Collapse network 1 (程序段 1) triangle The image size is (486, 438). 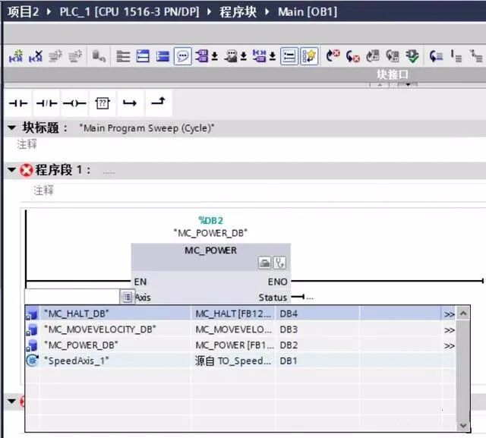(x=12, y=169)
